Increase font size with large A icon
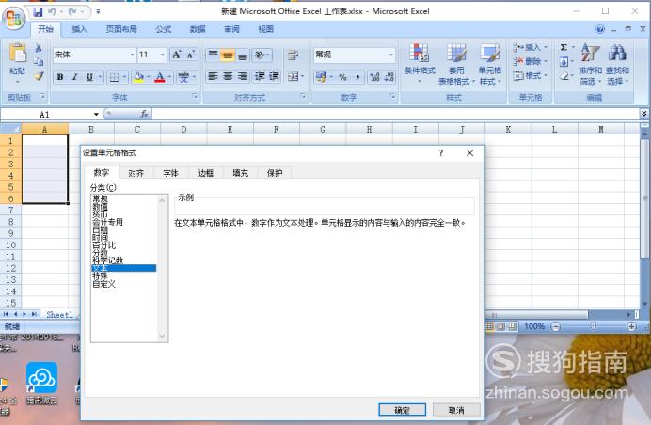 click(x=177, y=55)
